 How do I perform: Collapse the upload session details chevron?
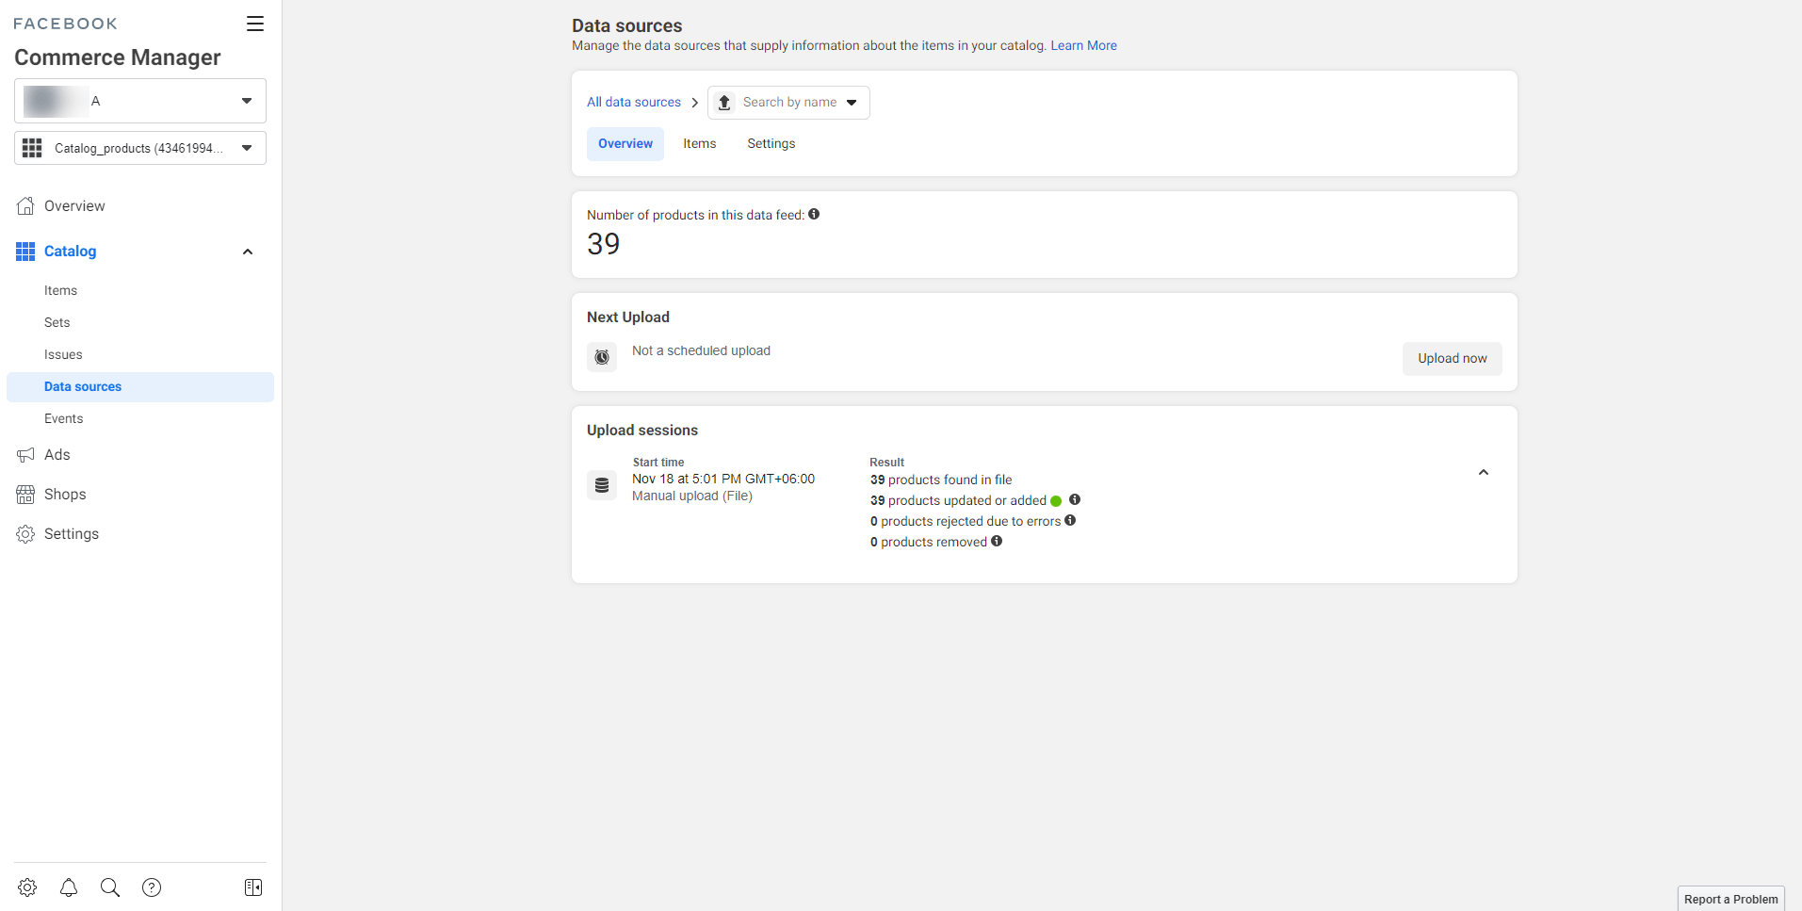pyautogui.click(x=1484, y=473)
